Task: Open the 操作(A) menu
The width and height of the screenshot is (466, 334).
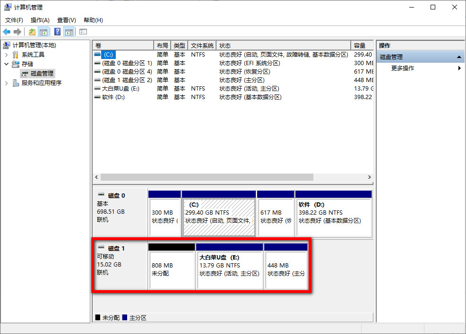Action: pos(40,20)
